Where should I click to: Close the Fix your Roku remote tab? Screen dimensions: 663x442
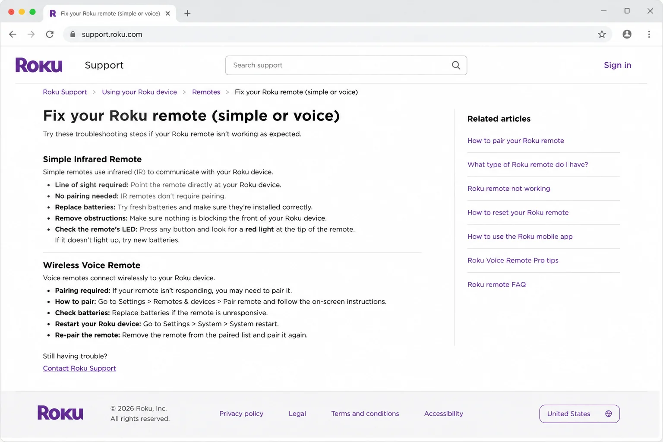click(167, 13)
